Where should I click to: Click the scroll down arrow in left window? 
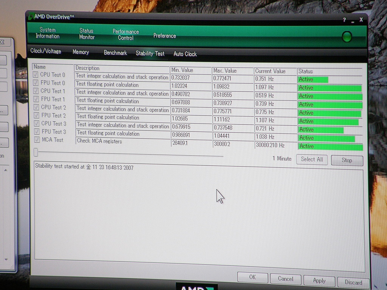tap(6, 259)
